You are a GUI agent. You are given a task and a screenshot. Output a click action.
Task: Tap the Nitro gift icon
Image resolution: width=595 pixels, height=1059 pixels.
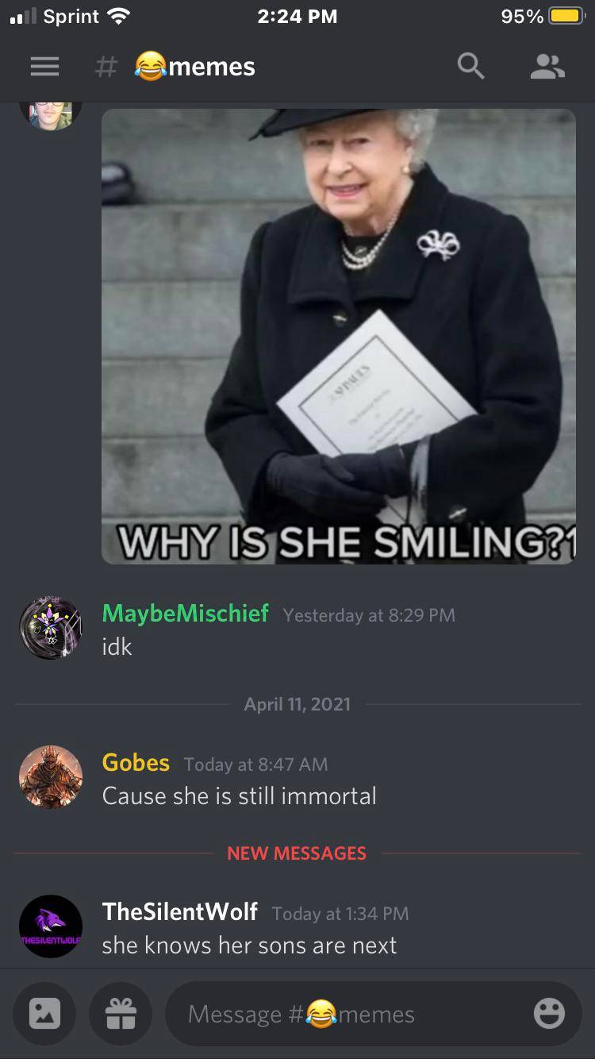121,1014
